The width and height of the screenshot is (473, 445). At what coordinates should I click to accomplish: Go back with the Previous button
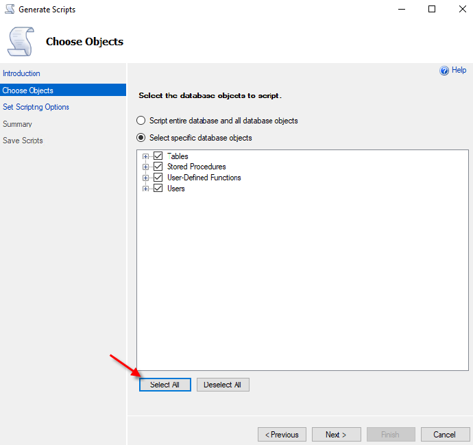coord(282,435)
